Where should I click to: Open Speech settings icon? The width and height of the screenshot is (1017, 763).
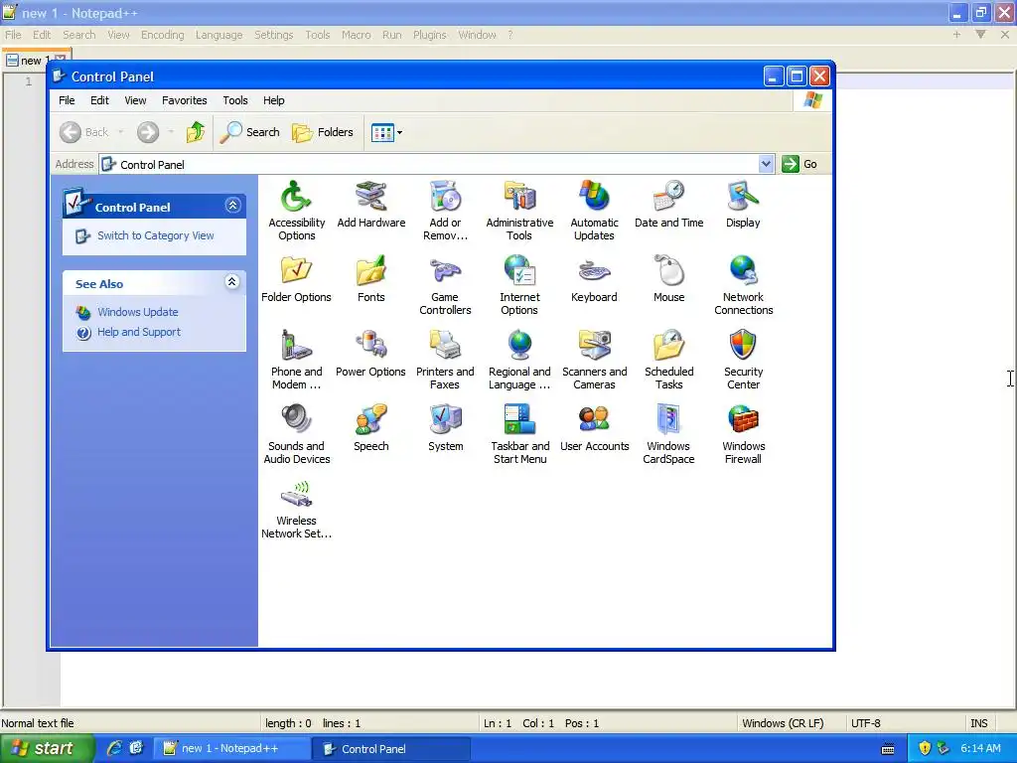[x=371, y=427]
